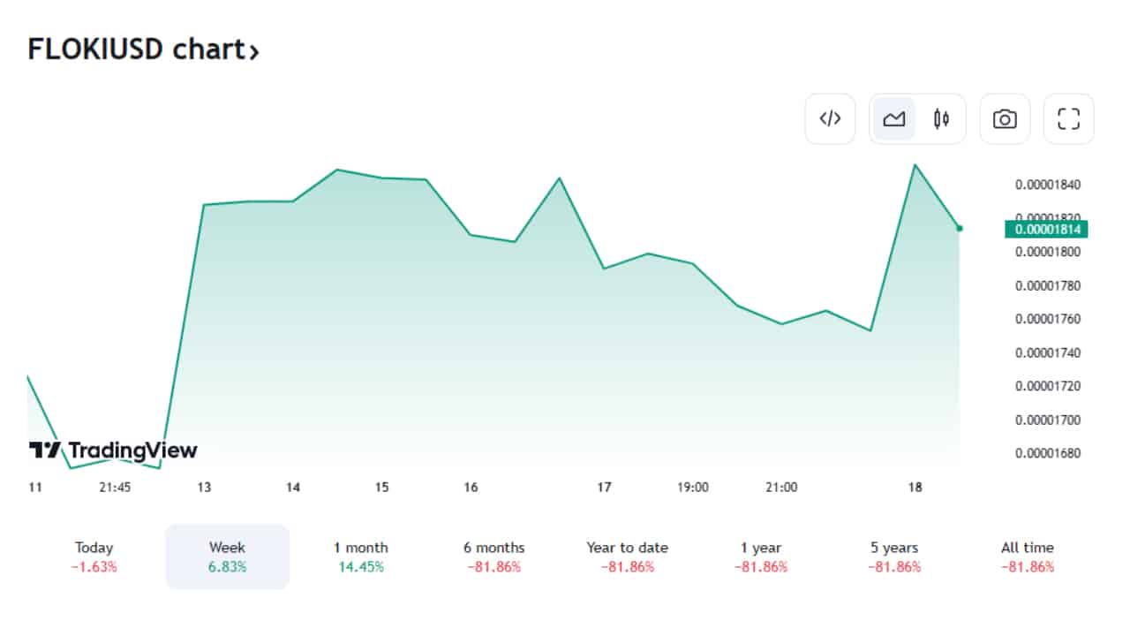Screen dimensions: 1130x636
Task: Switch to area chart style
Action: click(x=894, y=119)
